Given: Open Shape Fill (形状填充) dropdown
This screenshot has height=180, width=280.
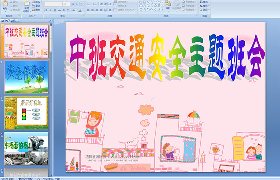Looking at the screenshot, I should 190,2.
